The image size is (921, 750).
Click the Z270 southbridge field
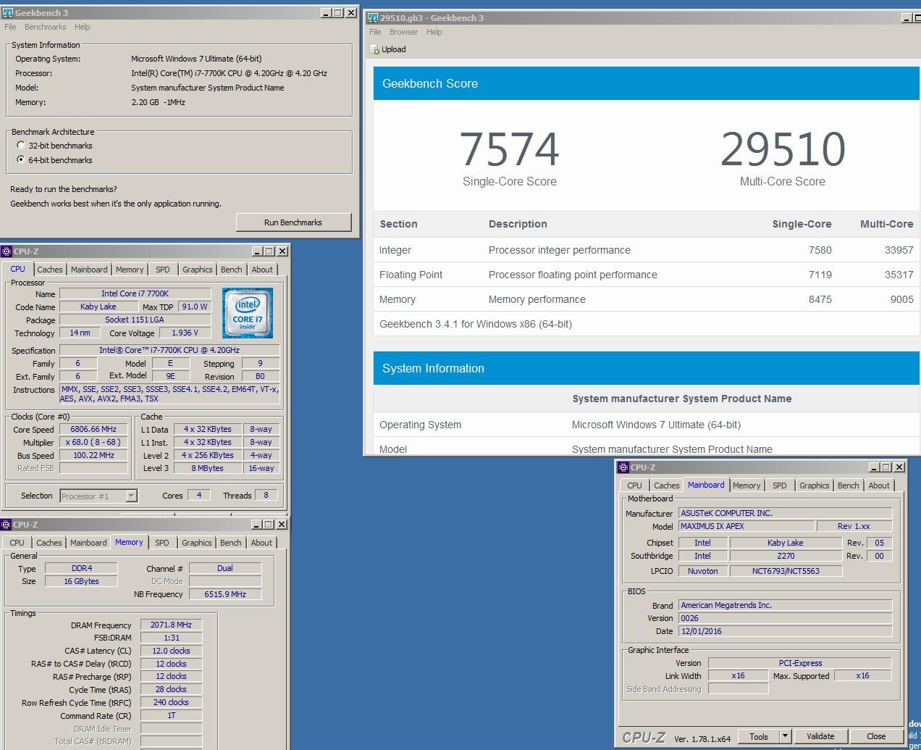786,556
